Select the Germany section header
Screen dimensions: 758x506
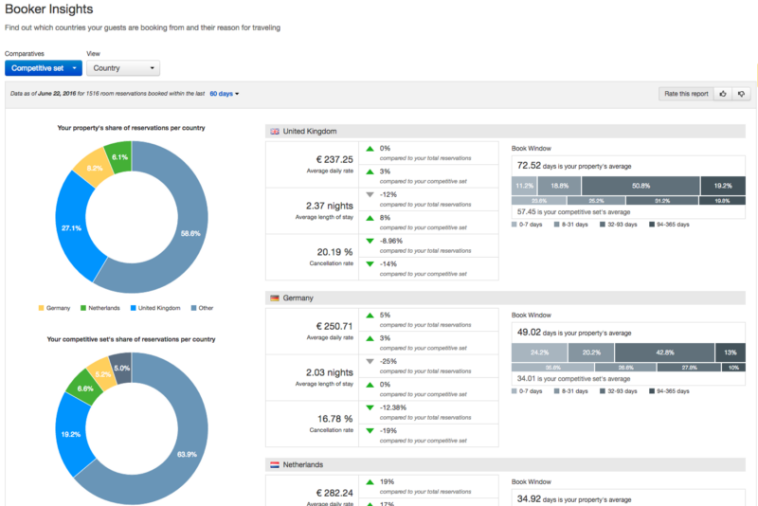tap(505, 298)
